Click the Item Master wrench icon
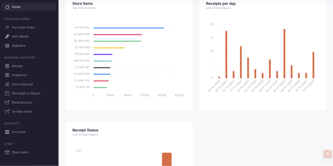 point(7,36)
